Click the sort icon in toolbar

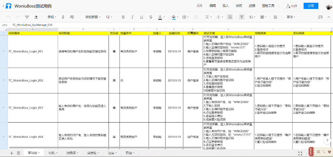coord(251,17)
